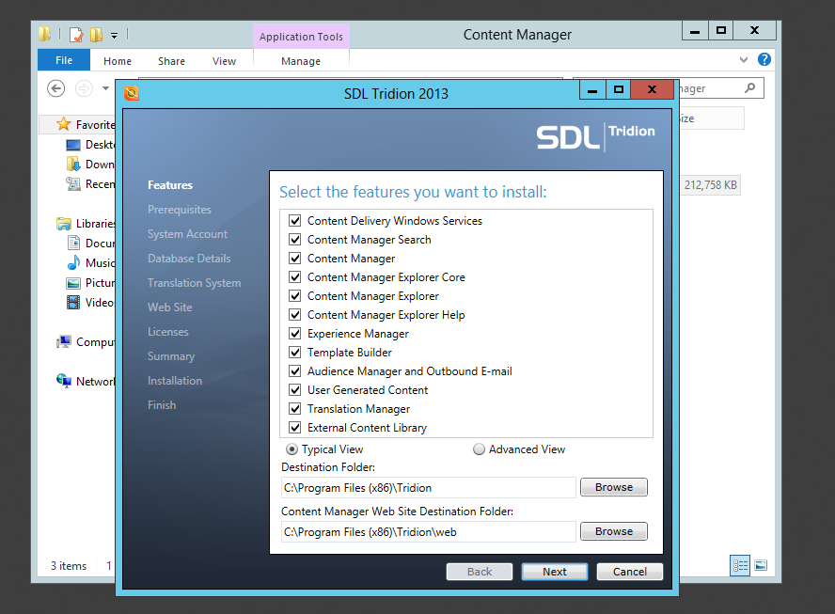
Task: Click the search magnifier icon in Explorer
Action: pos(749,88)
